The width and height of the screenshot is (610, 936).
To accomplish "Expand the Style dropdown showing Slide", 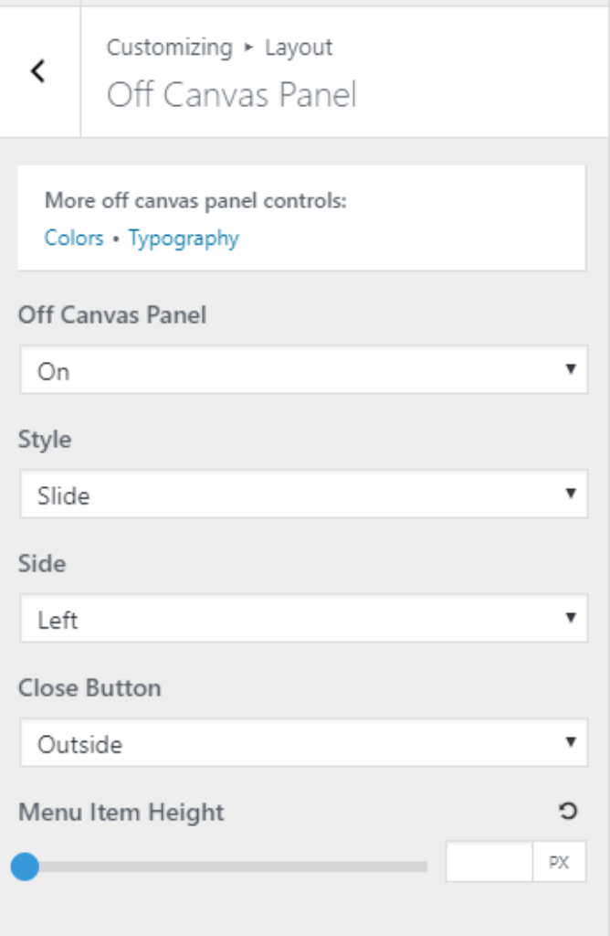I will coord(304,494).
